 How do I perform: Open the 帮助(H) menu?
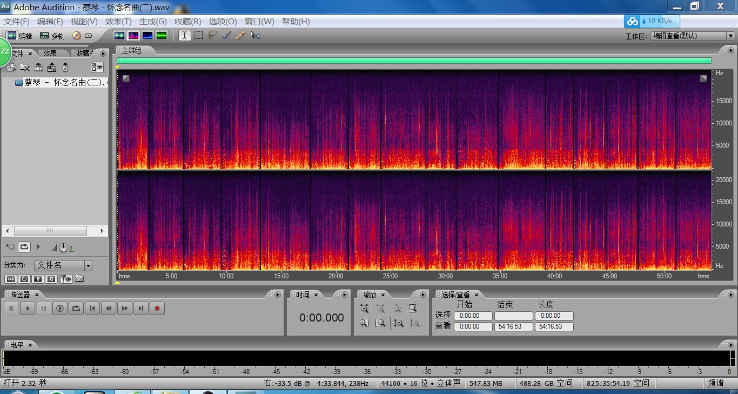tap(296, 22)
